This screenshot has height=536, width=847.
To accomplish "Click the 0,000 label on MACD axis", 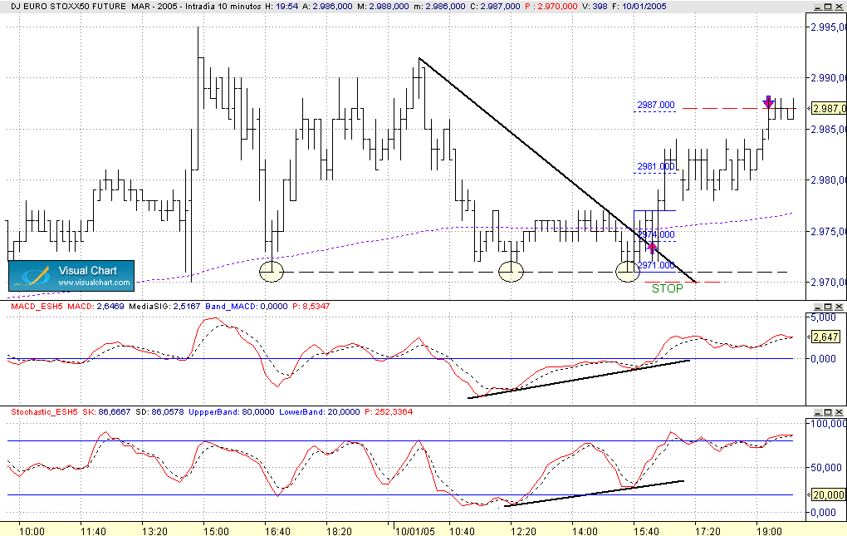I will [x=823, y=358].
